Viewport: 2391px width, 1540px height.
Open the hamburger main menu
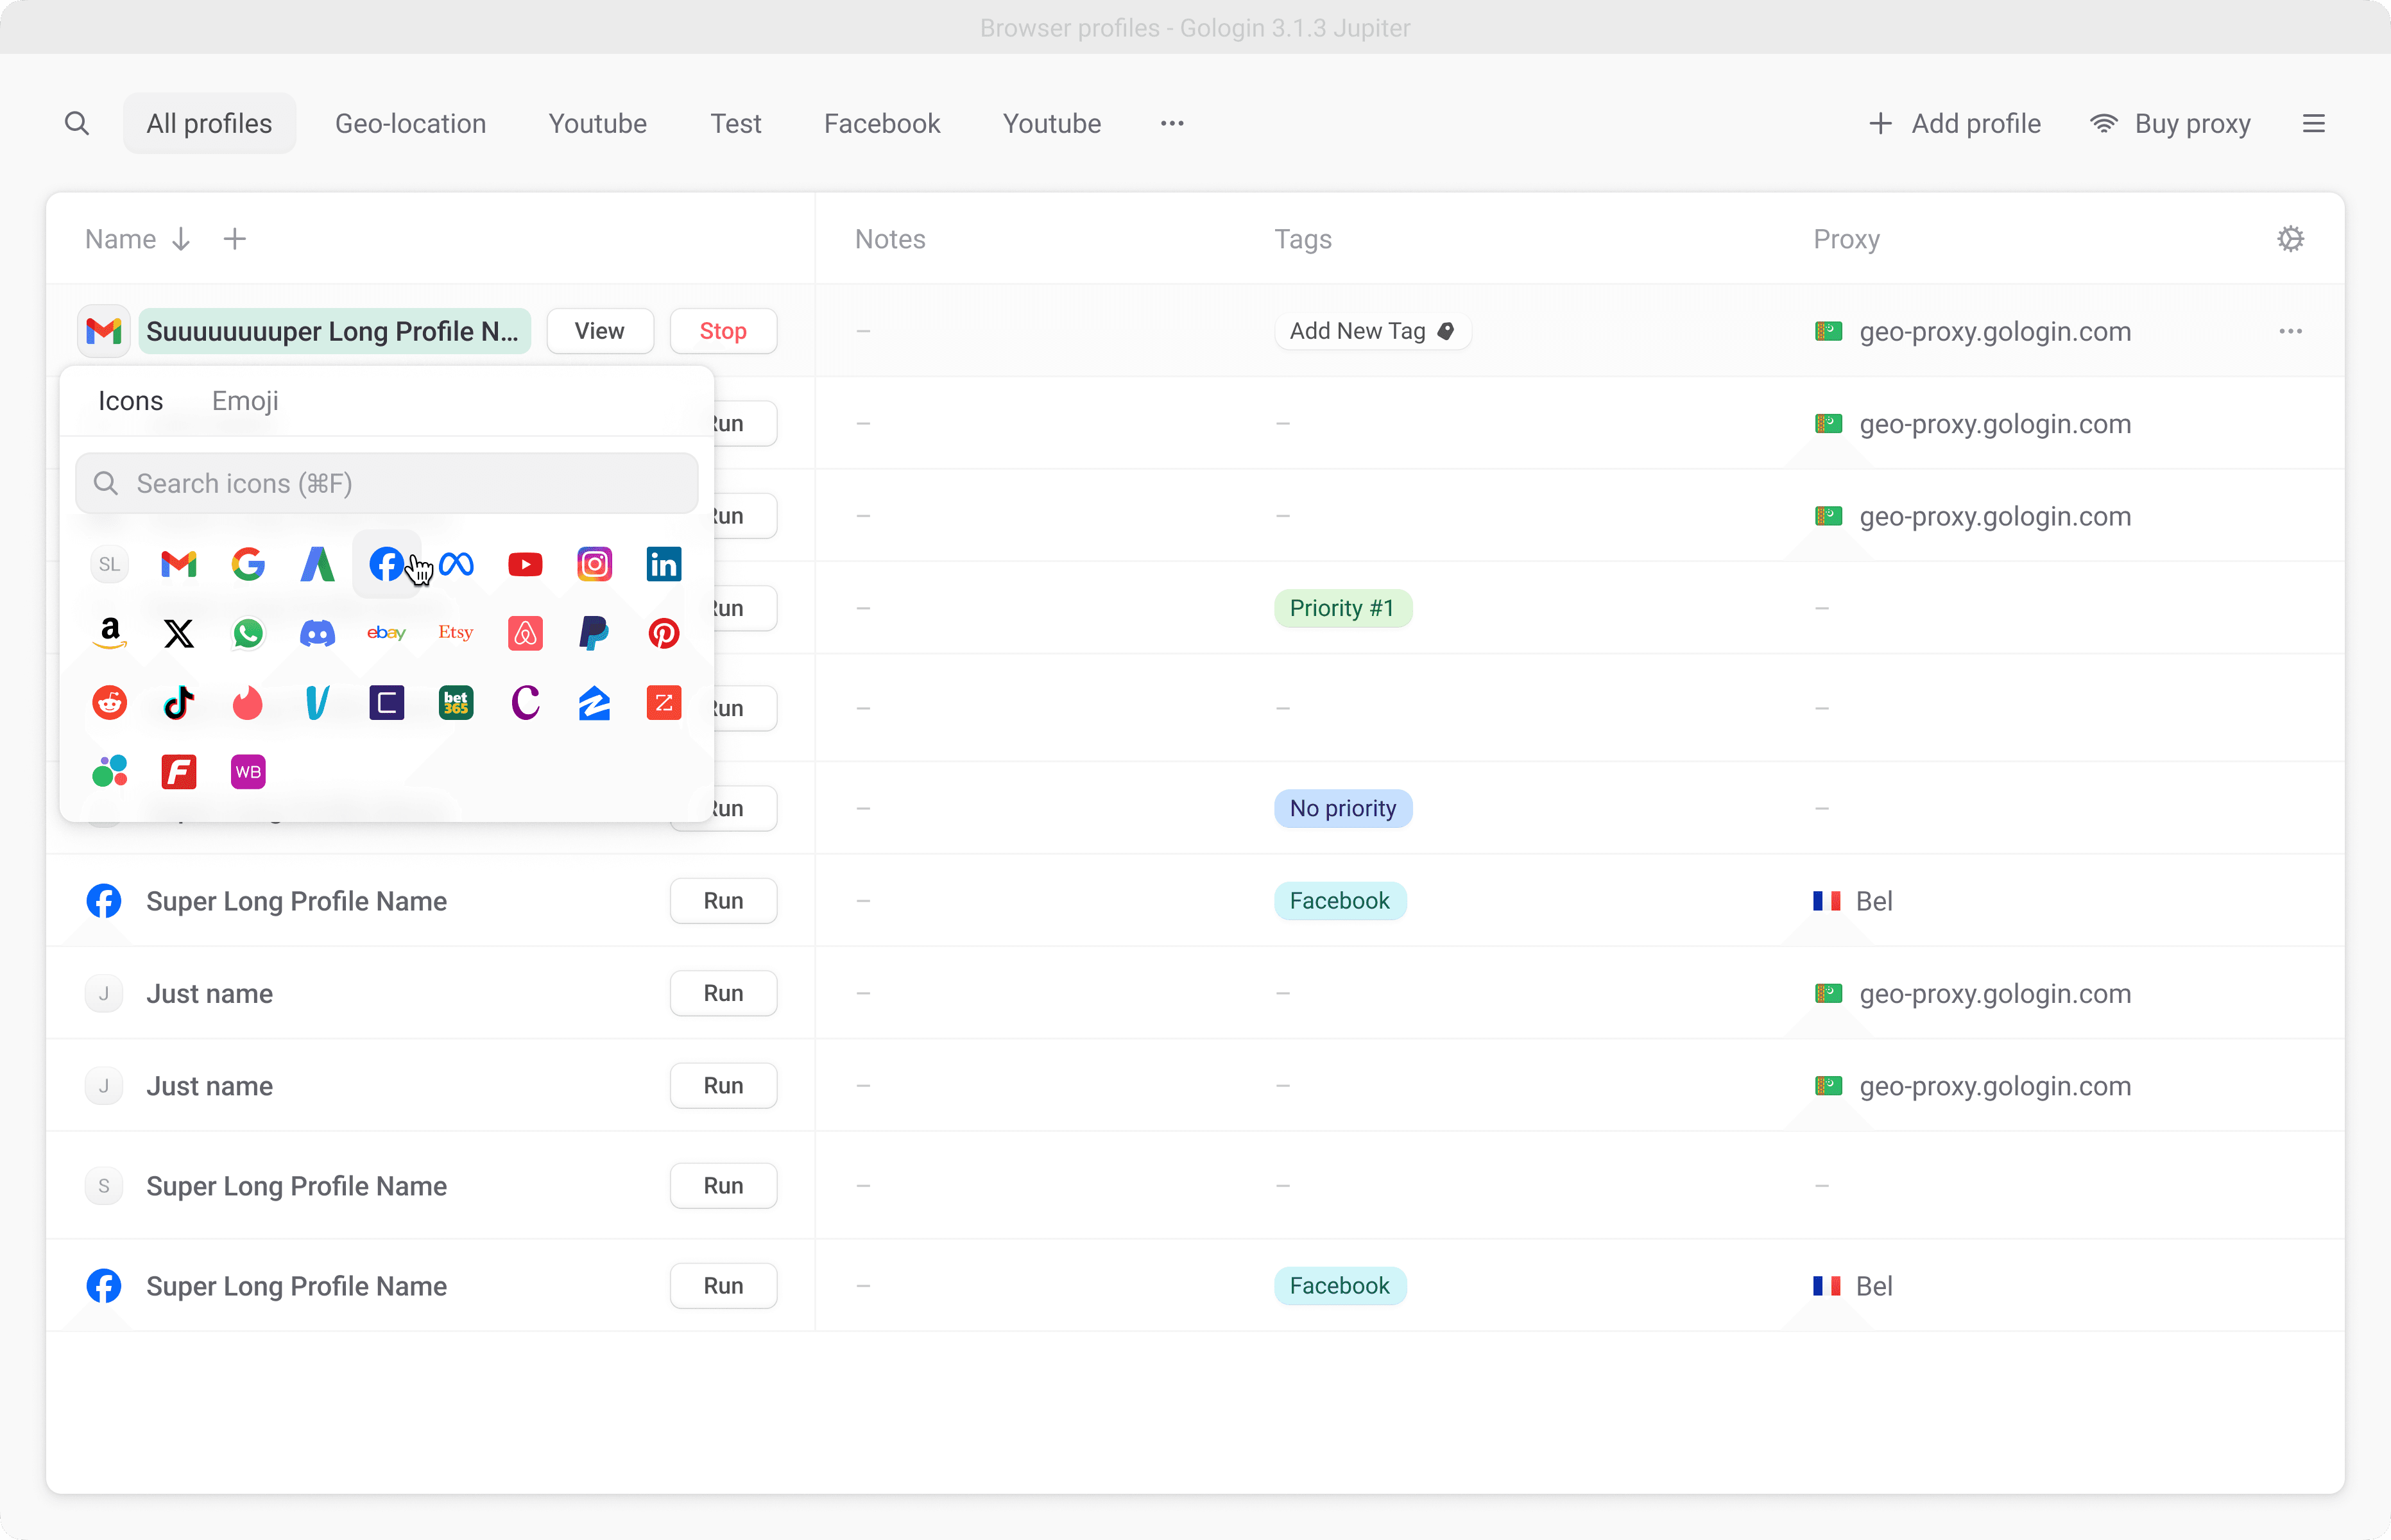[x=2313, y=124]
